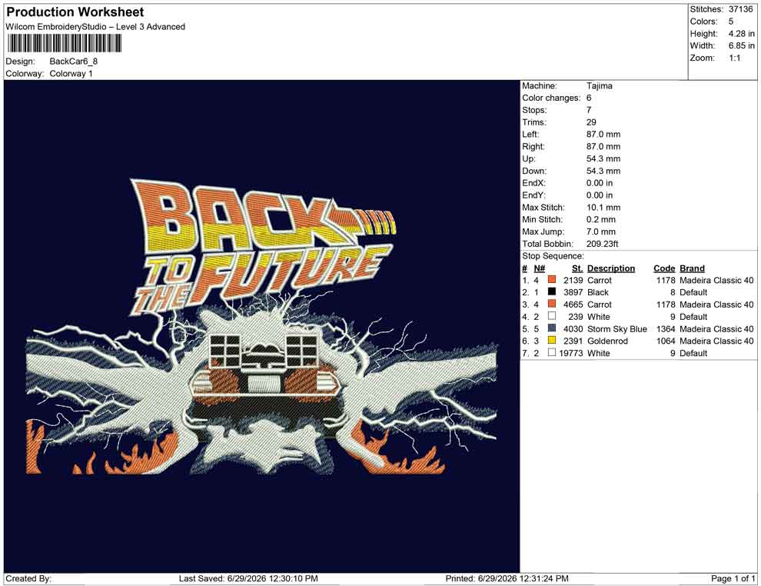This screenshot has height=586, width=761.
Task: Click the Carrot color swatch in stop 3
Action: click(551, 304)
